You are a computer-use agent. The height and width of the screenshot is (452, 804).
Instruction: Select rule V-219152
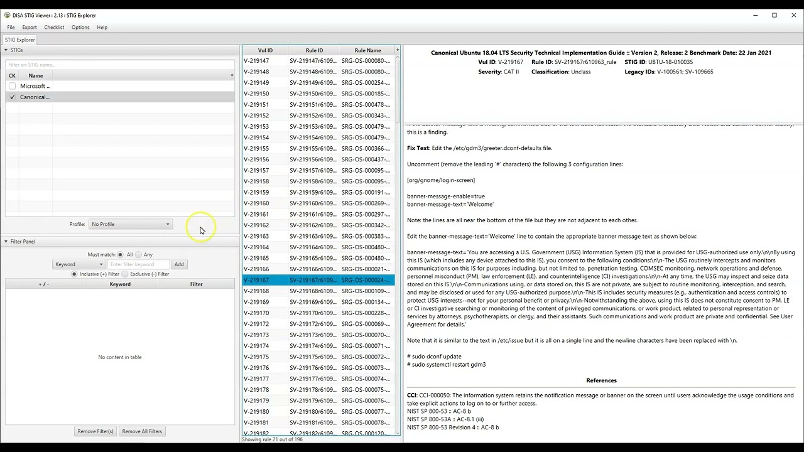(x=319, y=116)
